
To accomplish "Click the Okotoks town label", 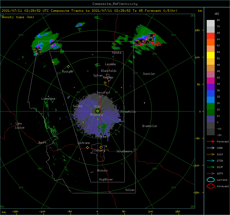I will (102, 171).
